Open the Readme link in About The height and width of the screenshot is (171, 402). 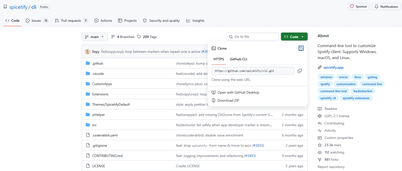click(x=328, y=109)
